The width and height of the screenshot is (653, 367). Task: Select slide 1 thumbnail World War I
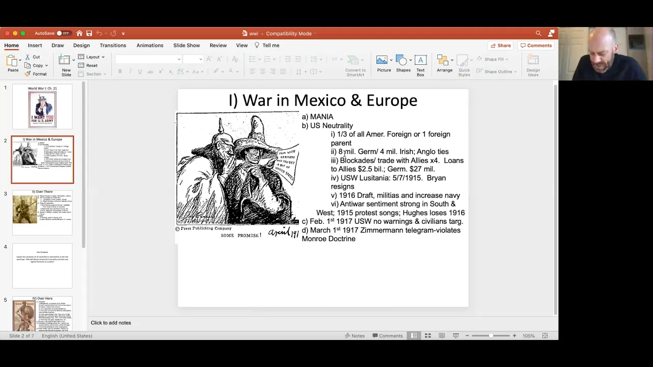(x=42, y=107)
